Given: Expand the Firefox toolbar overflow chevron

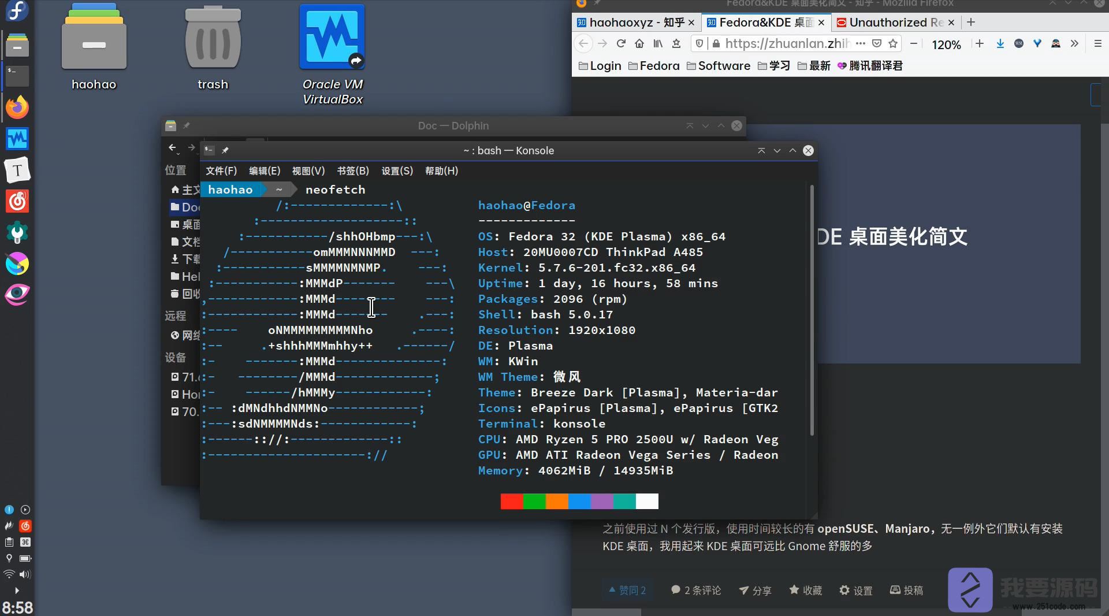Looking at the screenshot, I should (x=1074, y=44).
